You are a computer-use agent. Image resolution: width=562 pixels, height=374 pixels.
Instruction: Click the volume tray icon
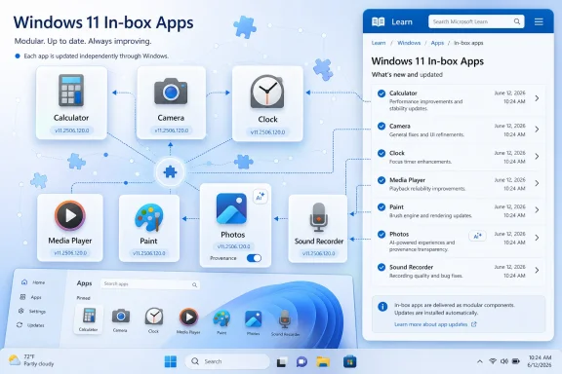point(504,361)
